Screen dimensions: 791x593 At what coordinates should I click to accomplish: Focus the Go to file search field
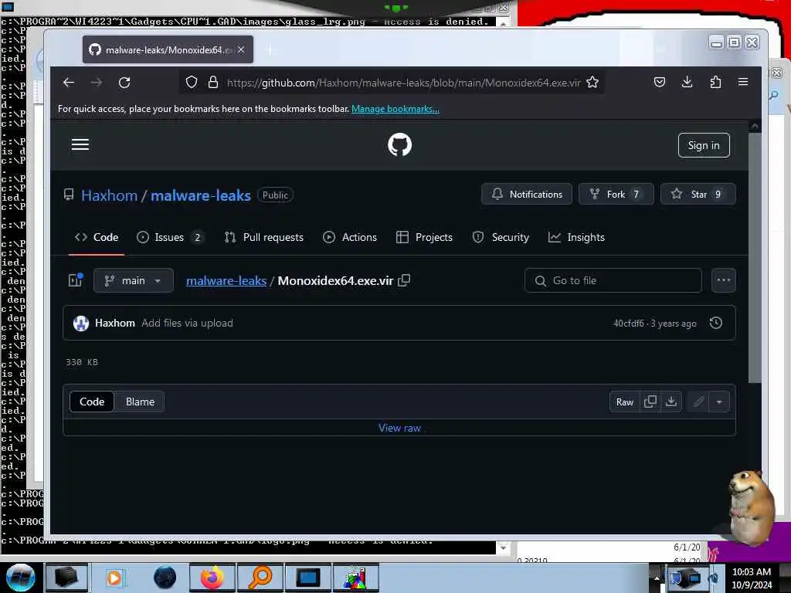(x=613, y=280)
